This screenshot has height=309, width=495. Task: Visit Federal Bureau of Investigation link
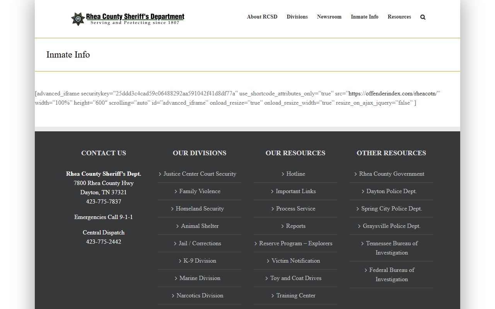[x=391, y=275]
